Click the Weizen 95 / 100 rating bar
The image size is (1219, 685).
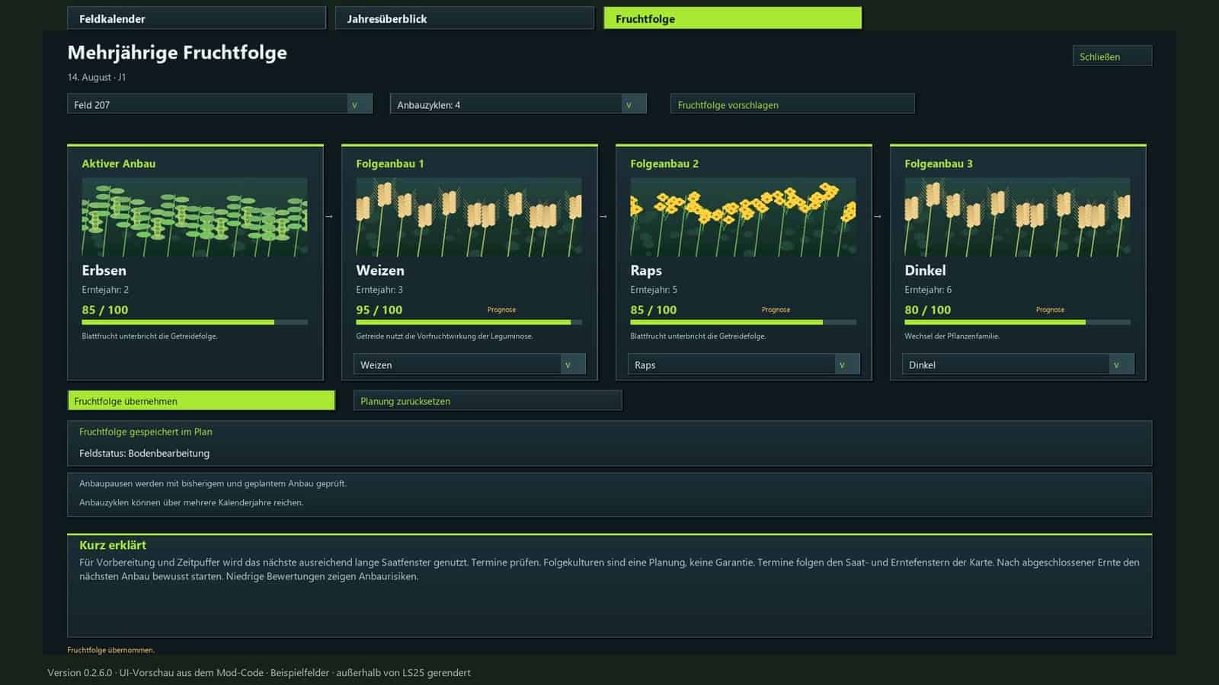point(469,322)
